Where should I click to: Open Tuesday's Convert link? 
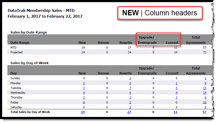point(176,88)
